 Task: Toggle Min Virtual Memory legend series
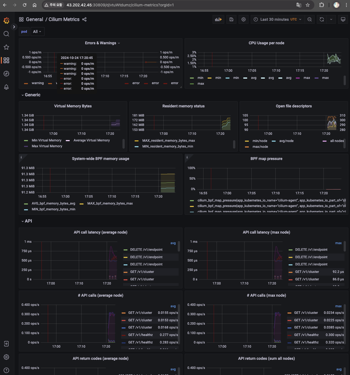coord(46,140)
